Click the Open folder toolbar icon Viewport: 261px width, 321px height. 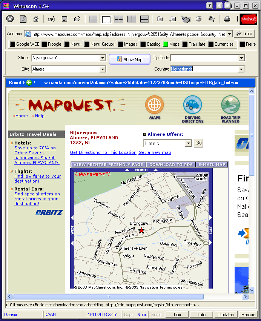[77, 19]
